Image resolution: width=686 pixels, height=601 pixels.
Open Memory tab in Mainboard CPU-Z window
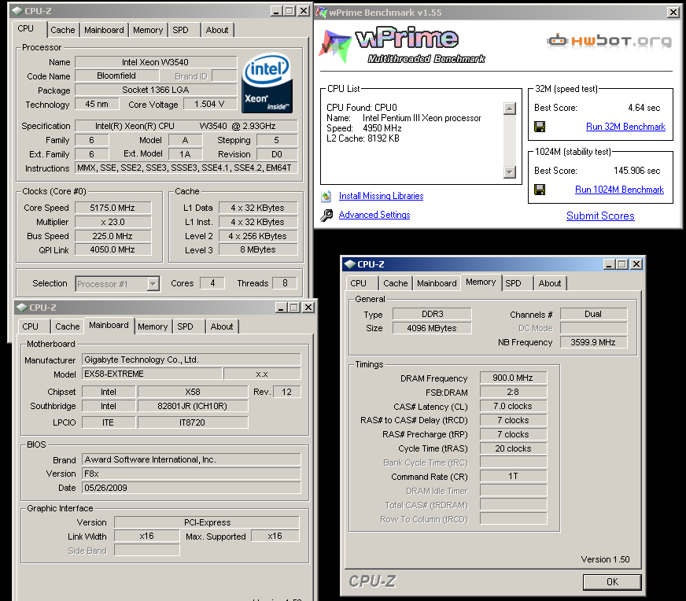tap(153, 326)
